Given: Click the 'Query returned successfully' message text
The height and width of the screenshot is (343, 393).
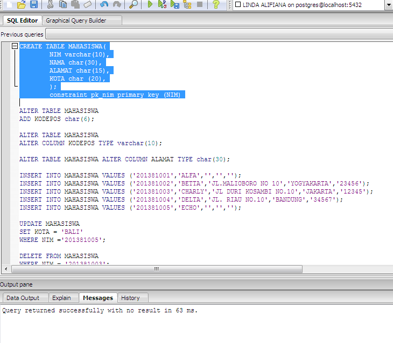Looking at the screenshot, I should (100, 310).
